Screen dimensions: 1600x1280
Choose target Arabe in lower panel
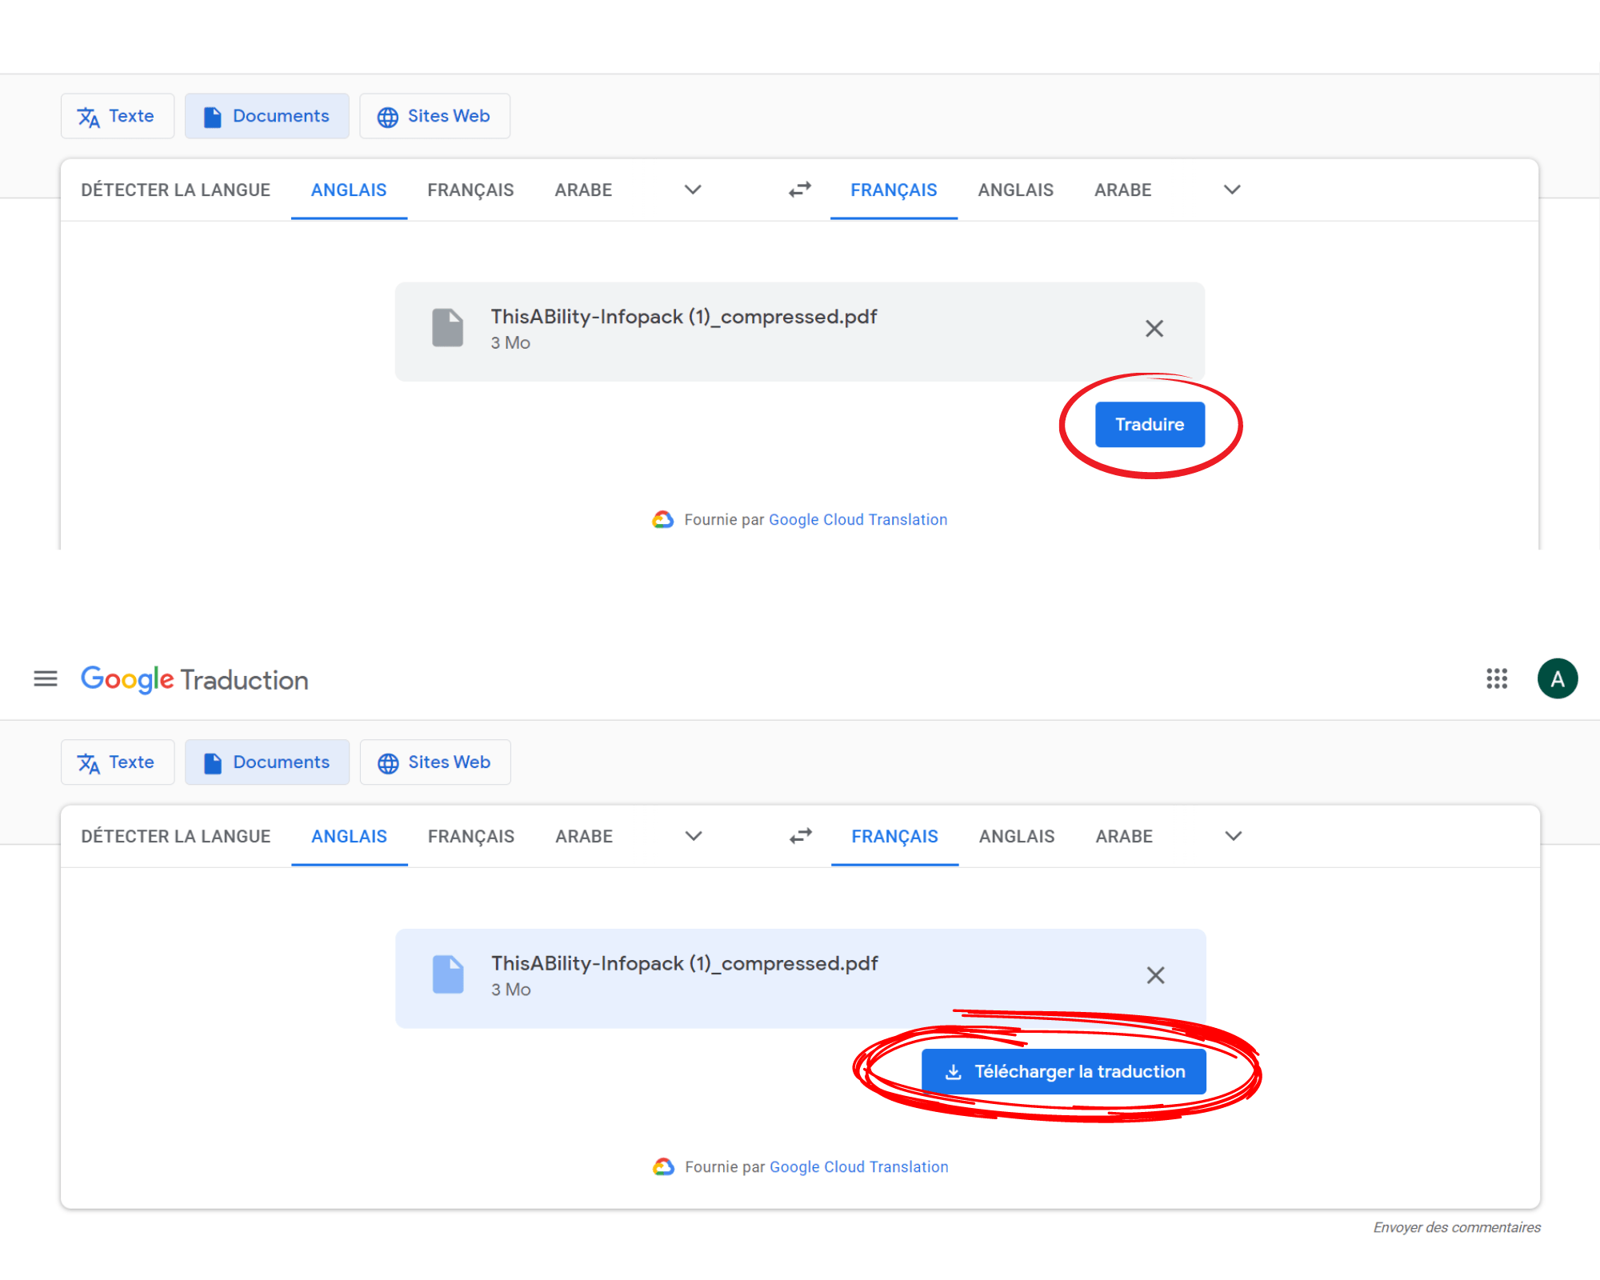(1124, 837)
